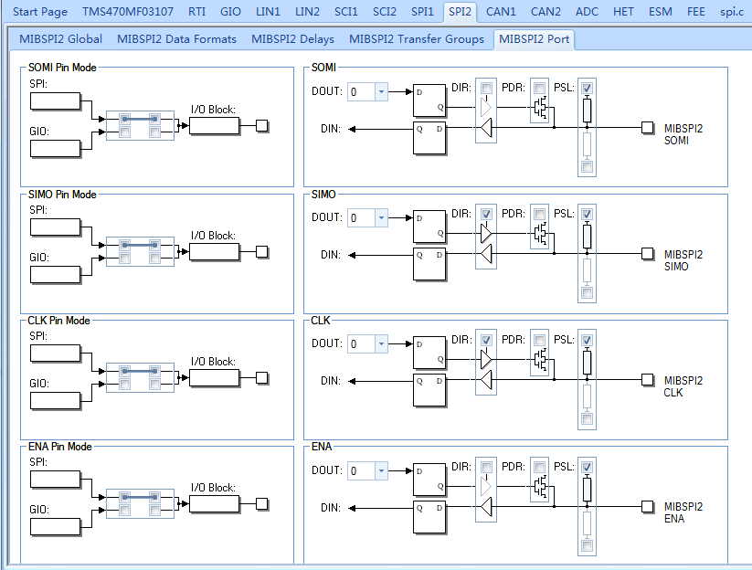752x570 pixels.
Task: Open the ESM tab
Action: [661, 12]
